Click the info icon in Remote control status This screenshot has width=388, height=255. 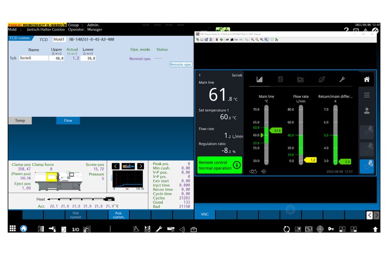pyautogui.click(x=237, y=165)
